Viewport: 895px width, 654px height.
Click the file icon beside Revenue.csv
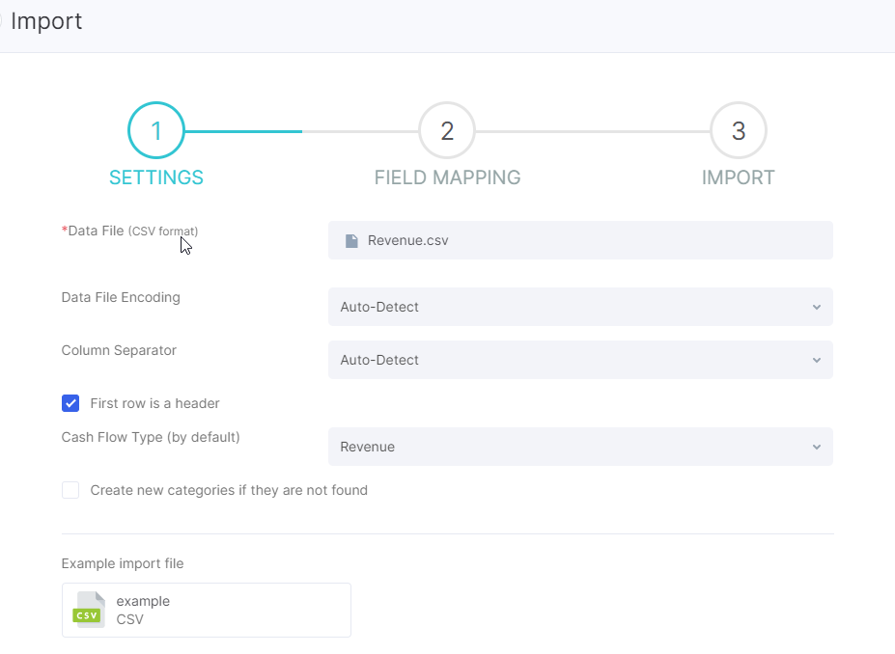coord(351,240)
